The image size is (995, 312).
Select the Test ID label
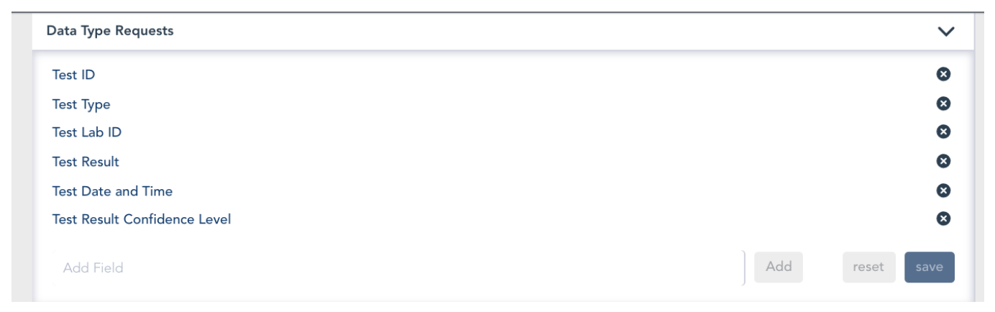(x=69, y=73)
